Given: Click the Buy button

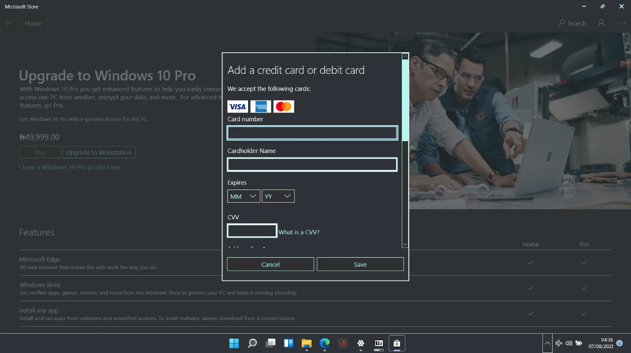Looking at the screenshot, I should click(40, 152).
